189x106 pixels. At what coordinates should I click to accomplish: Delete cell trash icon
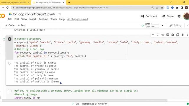pos(183,35)
